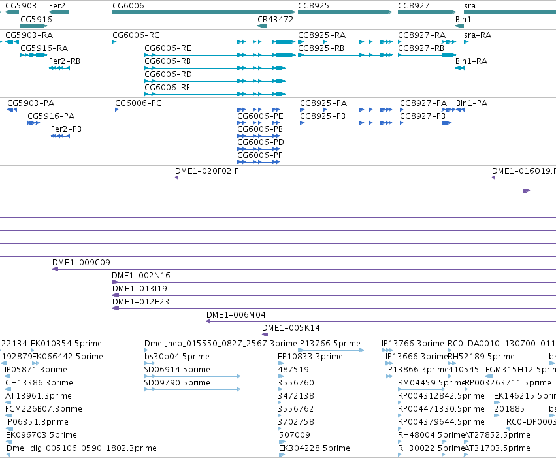The width and height of the screenshot is (556, 458).
Task: Click EST EK010354.5prime label
Action: click(66, 344)
